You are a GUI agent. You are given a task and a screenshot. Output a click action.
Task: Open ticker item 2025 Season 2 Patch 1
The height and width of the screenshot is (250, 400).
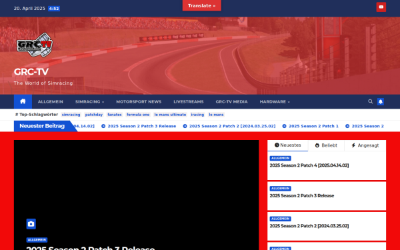pyautogui.click(x=311, y=126)
